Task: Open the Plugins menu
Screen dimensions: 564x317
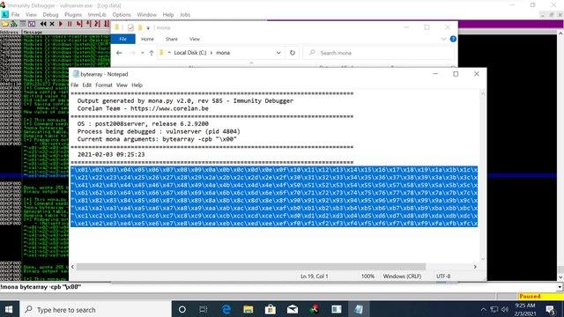Action: coord(73,15)
